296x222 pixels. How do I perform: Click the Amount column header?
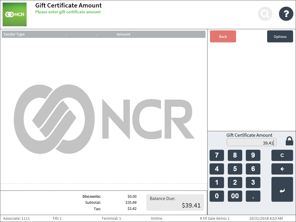(x=123, y=34)
